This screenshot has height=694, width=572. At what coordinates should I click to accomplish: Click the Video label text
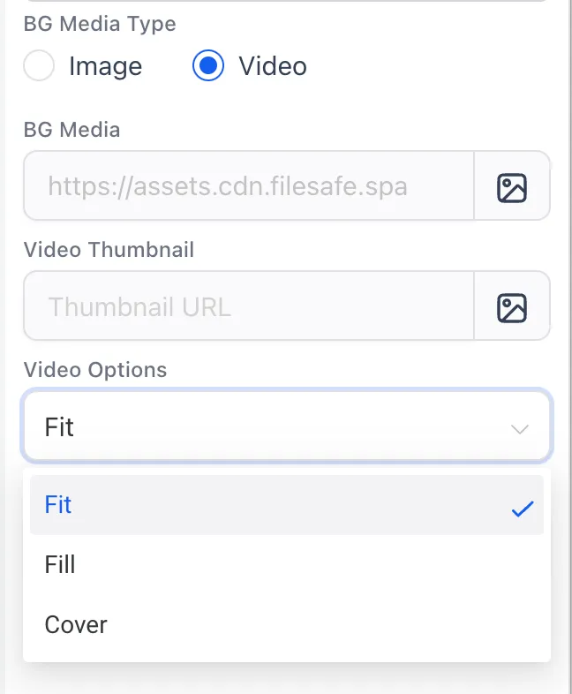273,66
